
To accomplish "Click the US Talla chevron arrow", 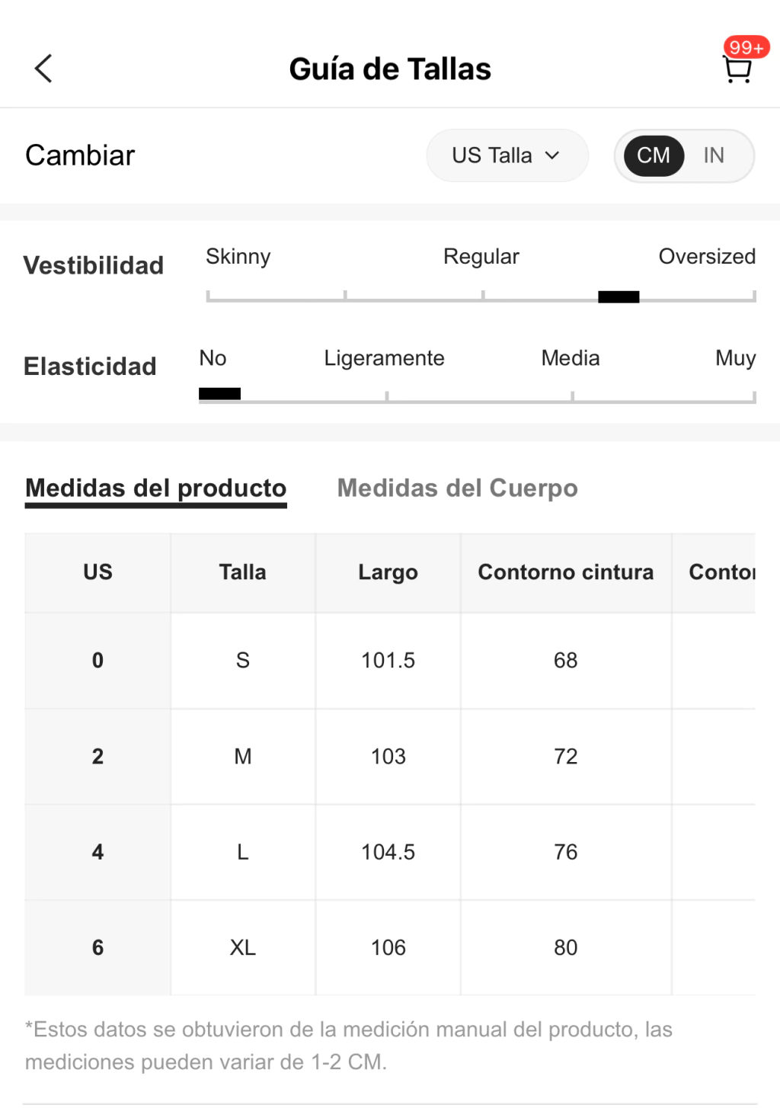I will coord(553,155).
